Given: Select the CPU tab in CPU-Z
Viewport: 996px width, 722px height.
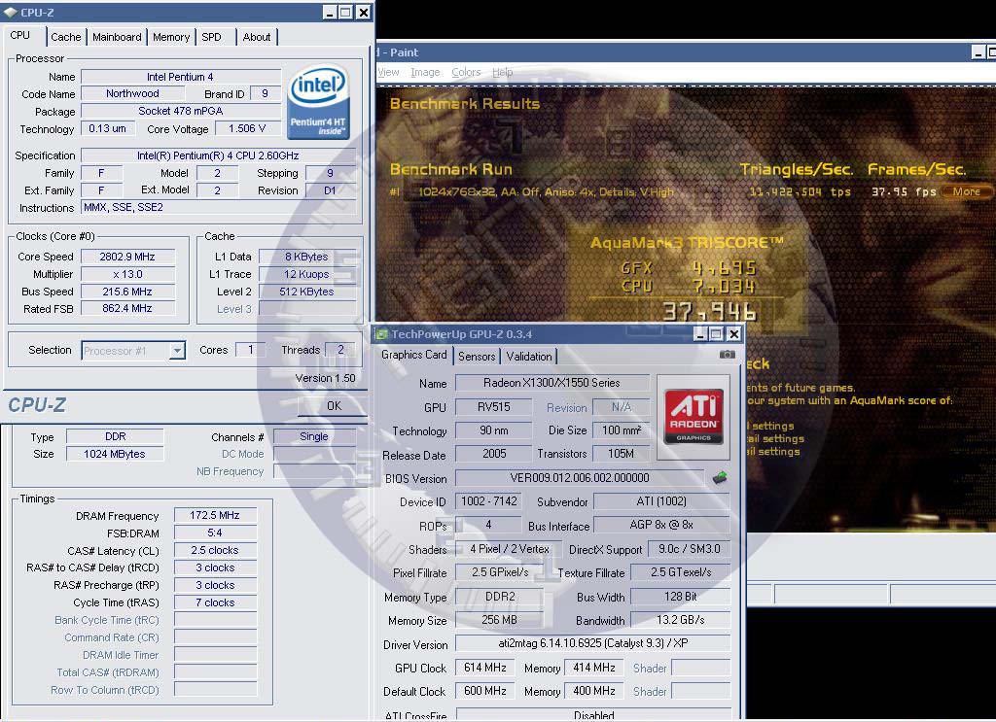Looking at the screenshot, I should coord(20,36).
